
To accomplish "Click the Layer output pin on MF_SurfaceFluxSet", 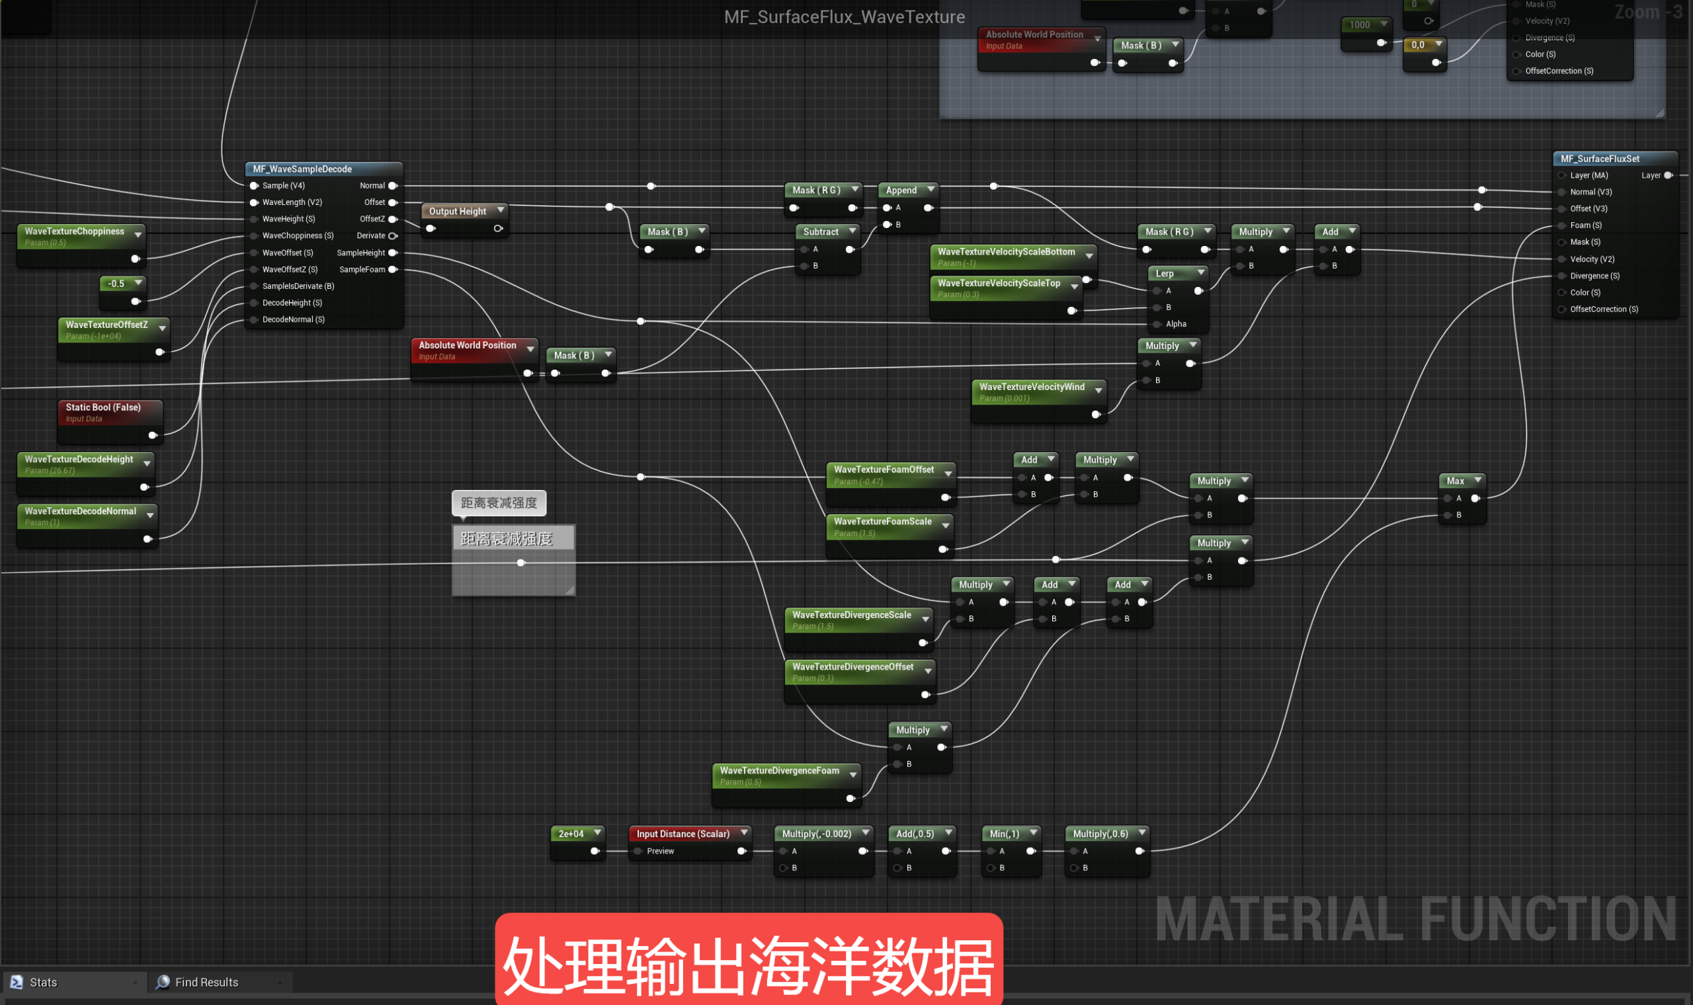I will (x=1668, y=175).
